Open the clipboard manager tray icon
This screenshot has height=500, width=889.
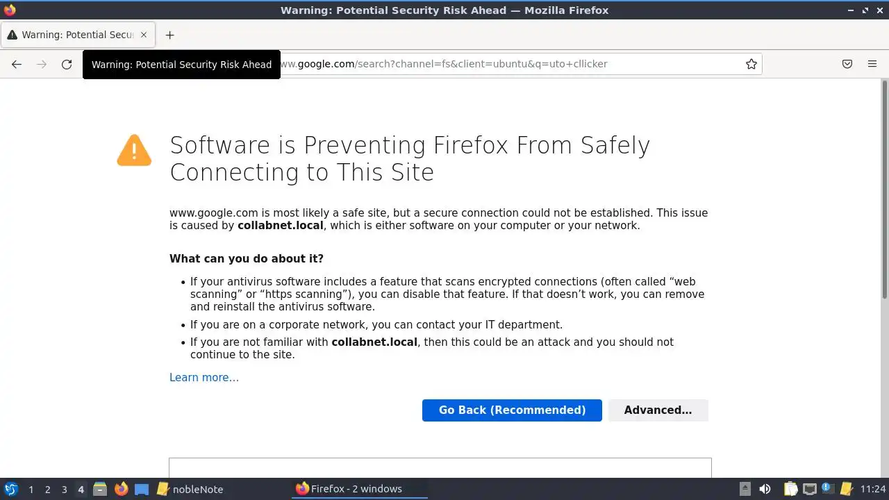pos(790,489)
